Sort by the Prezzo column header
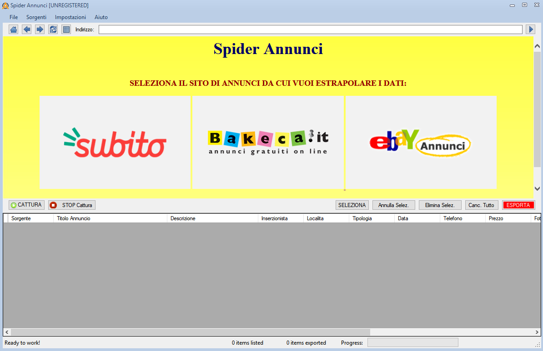 click(x=508, y=218)
